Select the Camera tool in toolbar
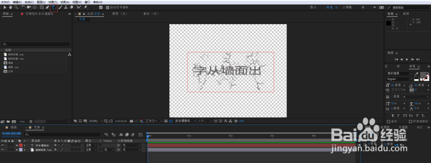 (x=29, y=7)
